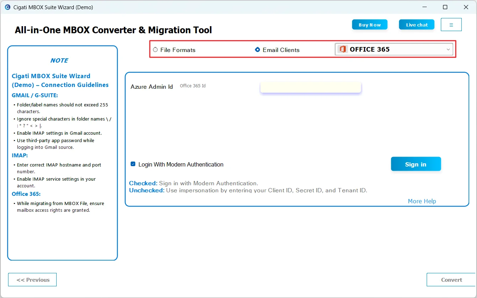This screenshot has height=298, width=477.
Task: Click the GMAIL / G-SUITE: heading
Action: [x=35, y=95]
